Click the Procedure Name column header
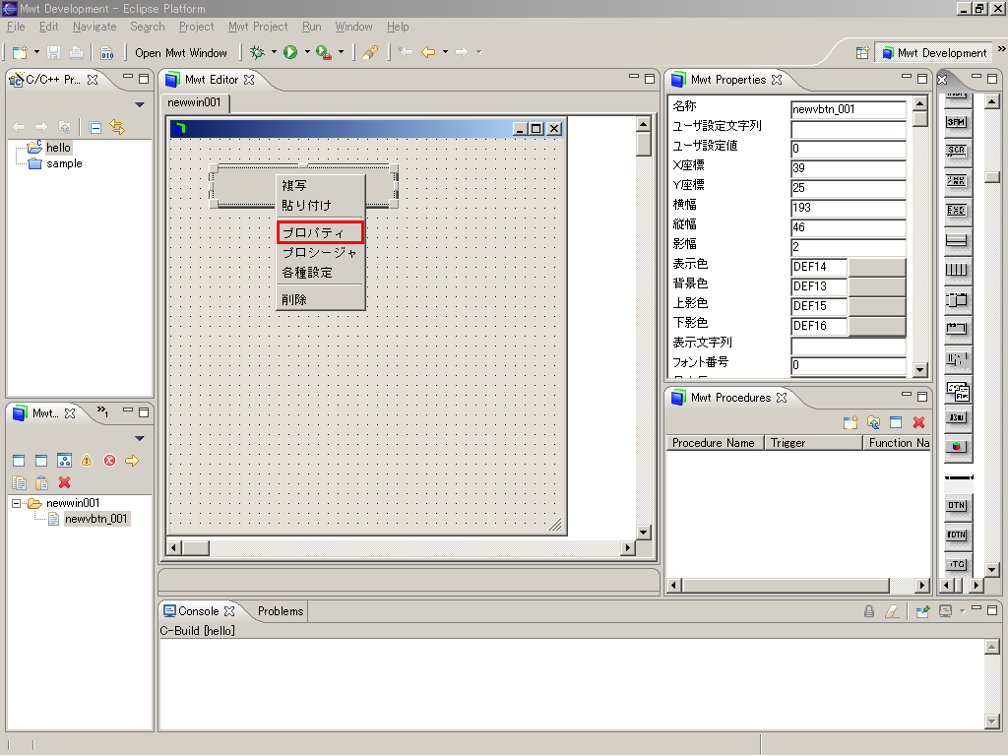1008x756 pixels. click(x=715, y=443)
